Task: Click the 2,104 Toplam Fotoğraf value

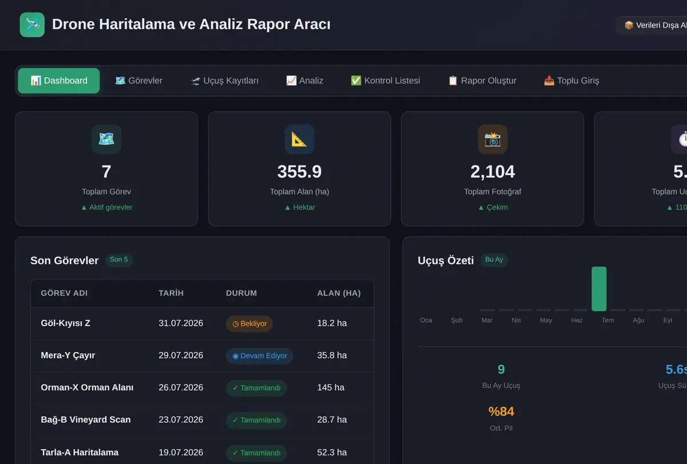Action: pyautogui.click(x=492, y=172)
